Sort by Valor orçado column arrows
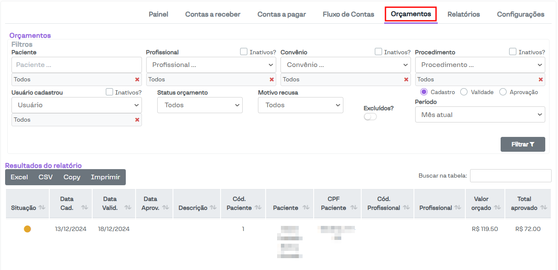 [496, 208]
